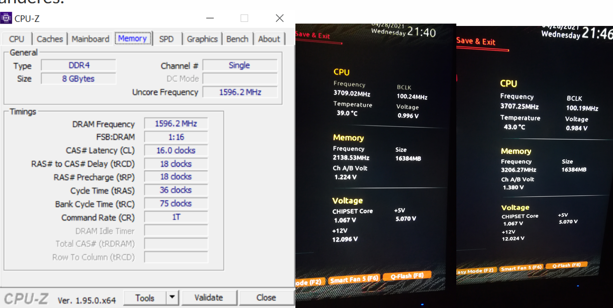
Task: Open the Caches tab
Action: 50,39
